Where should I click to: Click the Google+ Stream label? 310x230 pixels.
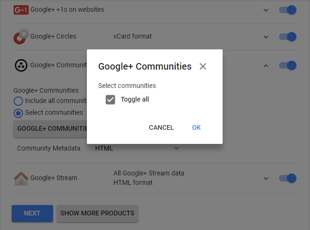(54, 178)
